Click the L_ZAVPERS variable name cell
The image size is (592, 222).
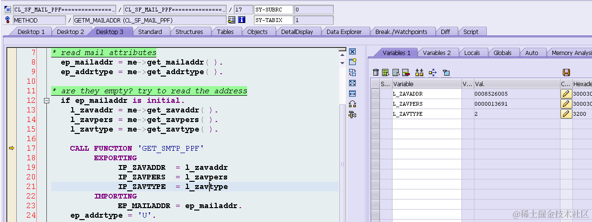tap(427, 104)
